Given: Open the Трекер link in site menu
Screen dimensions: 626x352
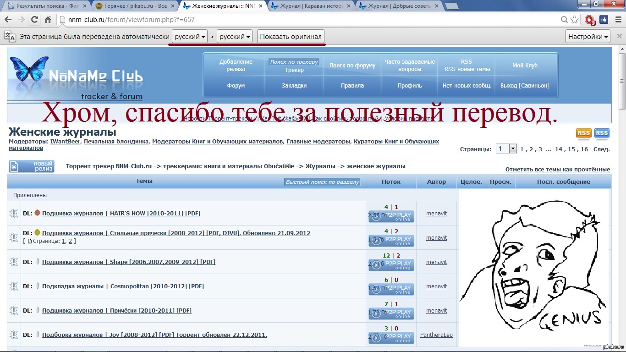Looking at the screenshot, I should click(x=294, y=70).
